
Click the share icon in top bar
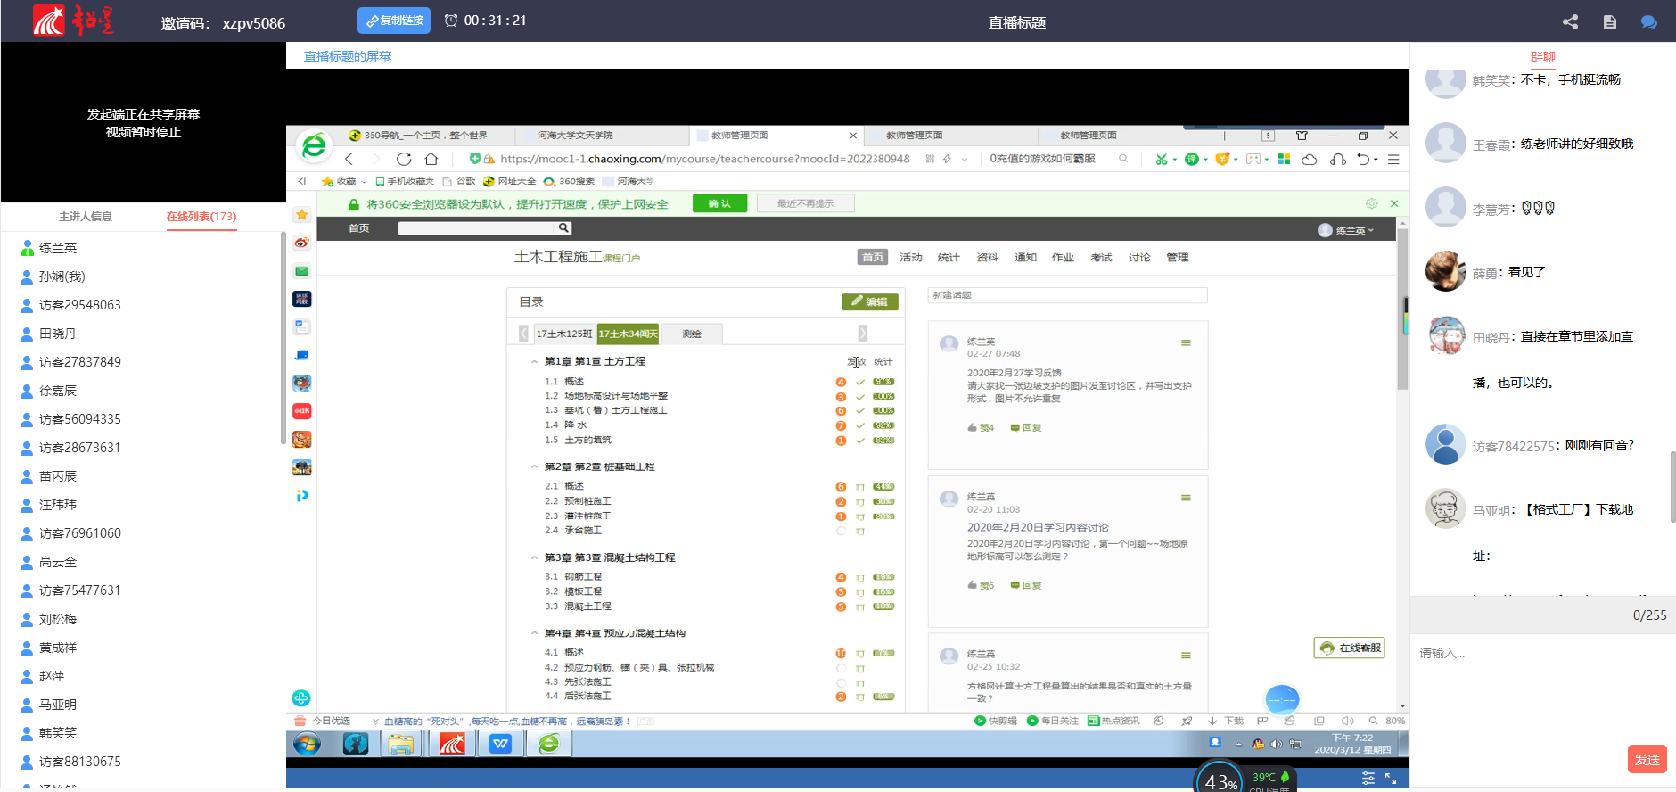(x=1570, y=22)
